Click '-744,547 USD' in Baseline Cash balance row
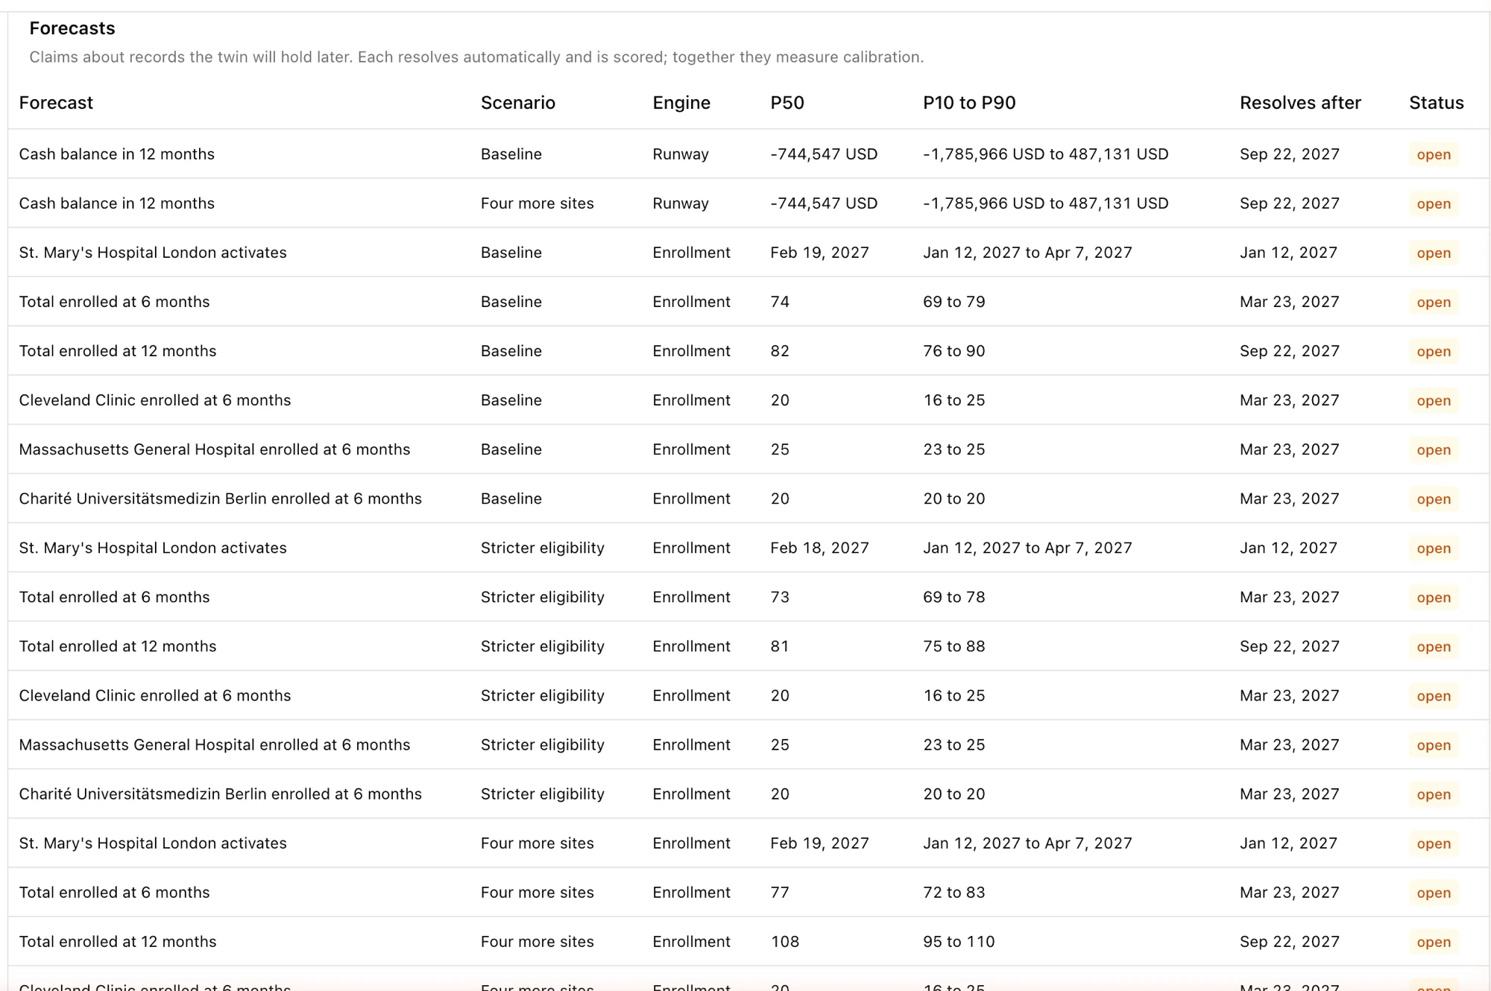Viewport: 1491px width, 991px height. click(x=824, y=154)
